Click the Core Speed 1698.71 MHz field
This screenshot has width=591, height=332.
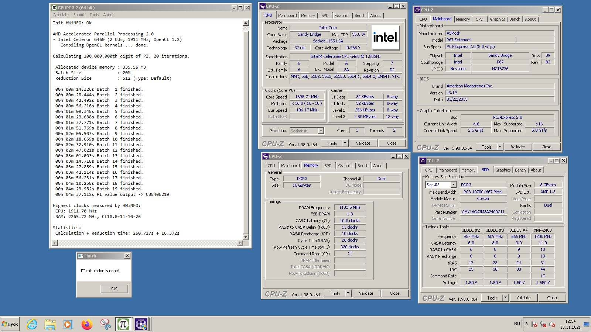pyautogui.click(x=307, y=97)
